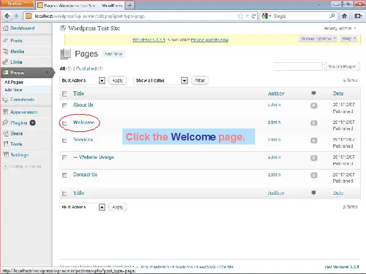Open the Firefox application menu button

pyautogui.click(x=17, y=4)
